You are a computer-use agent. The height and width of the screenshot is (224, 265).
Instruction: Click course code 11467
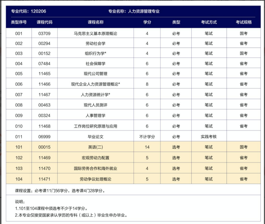click(x=44, y=95)
